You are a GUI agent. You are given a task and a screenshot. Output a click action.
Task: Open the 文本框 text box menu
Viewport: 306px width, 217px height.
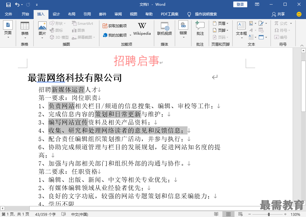[241, 30]
